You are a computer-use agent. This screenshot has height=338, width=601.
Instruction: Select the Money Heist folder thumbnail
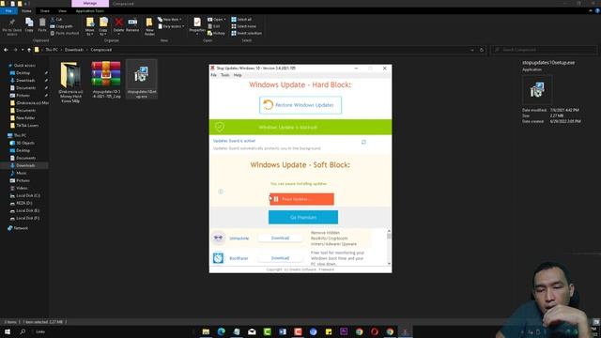tap(70, 82)
